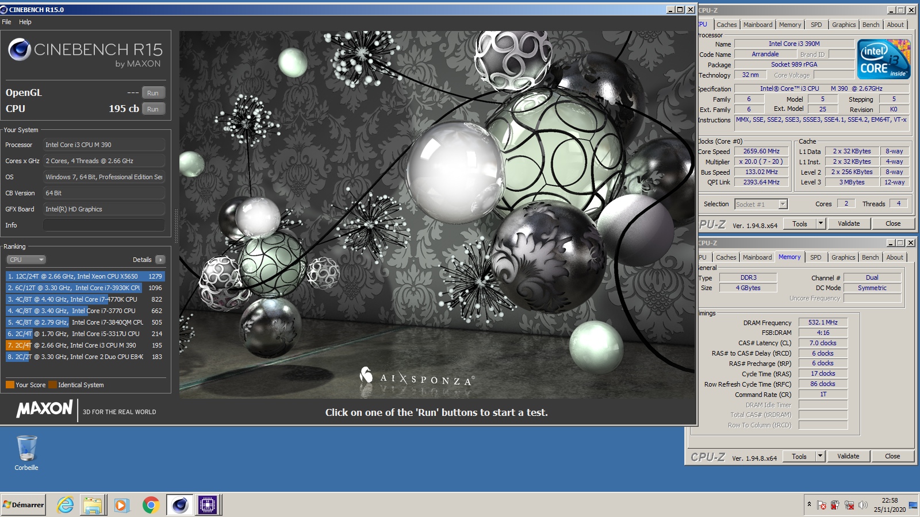Switch to About tab in top CPU-Z window
The width and height of the screenshot is (920, 517).
[x=895, y=25]
